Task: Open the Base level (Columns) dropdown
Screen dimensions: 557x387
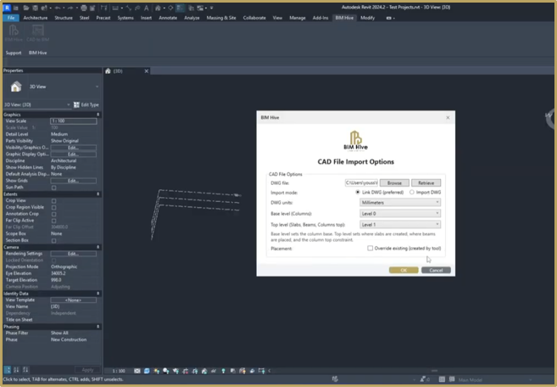Action: (400, 213)
